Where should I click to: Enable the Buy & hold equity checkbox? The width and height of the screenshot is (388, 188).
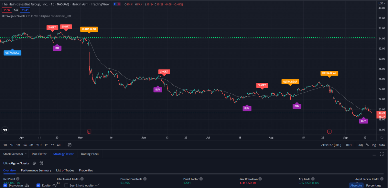pyautogui.click(x=66, y=185)
